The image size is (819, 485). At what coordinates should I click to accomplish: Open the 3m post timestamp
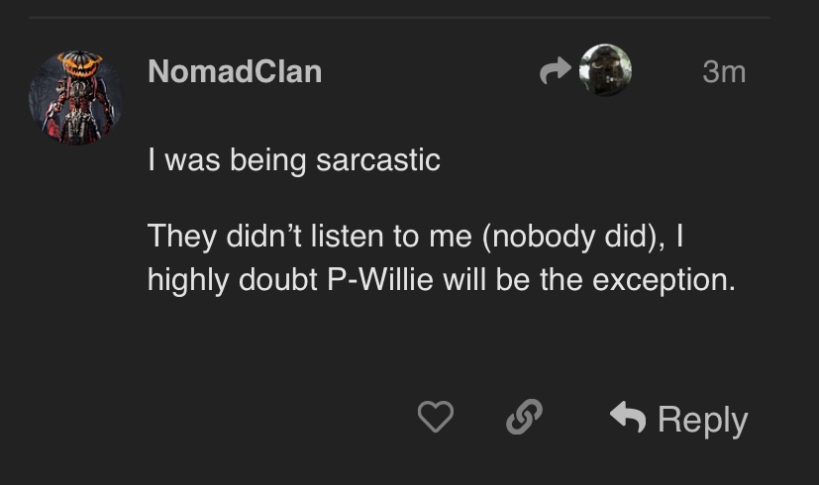coord(723,71)
